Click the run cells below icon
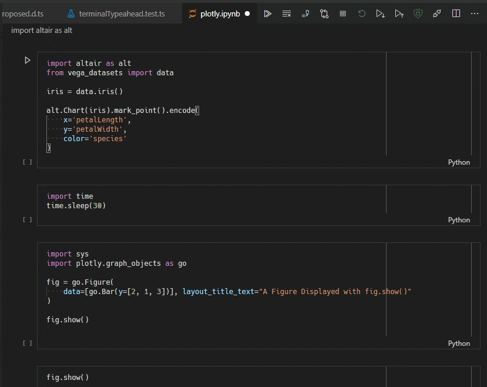 [381, 14]
